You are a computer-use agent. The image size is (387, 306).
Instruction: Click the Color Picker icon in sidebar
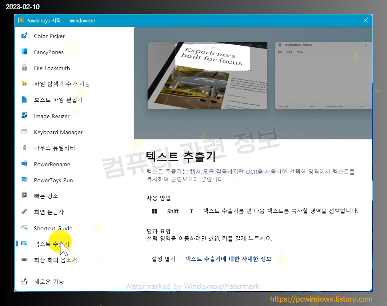[x=24, y=36]
